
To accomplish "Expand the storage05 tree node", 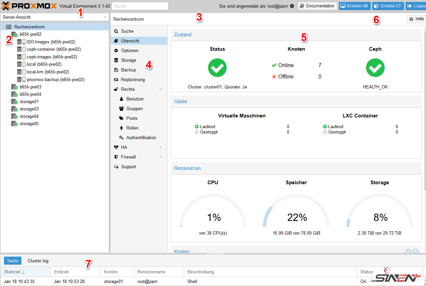I will click(x=9, y=123).
